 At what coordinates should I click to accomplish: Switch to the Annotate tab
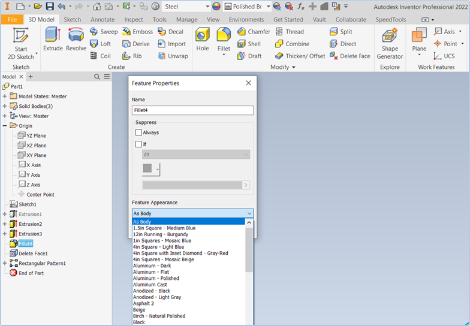tap(103, 19)
